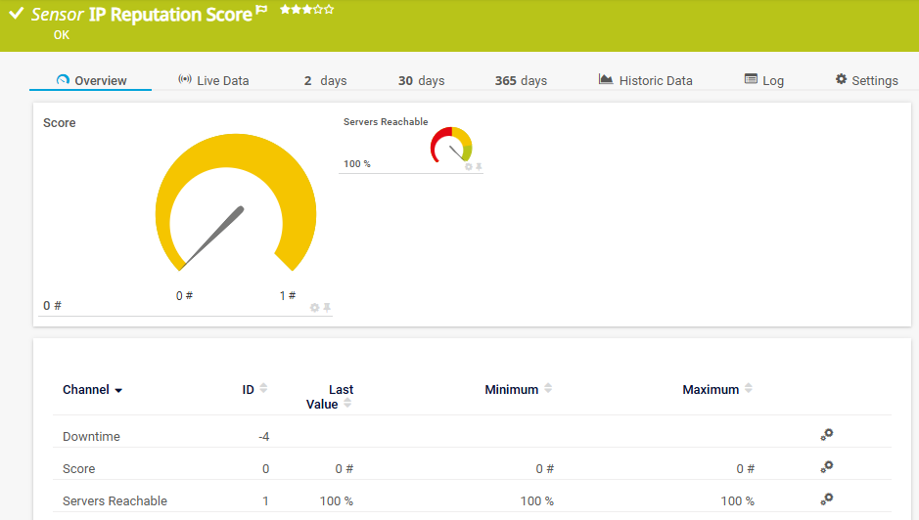The height and width of the screenshot is (520, 919).
Task: Click Score maximum value 0 #
Action: click(746, 468)
